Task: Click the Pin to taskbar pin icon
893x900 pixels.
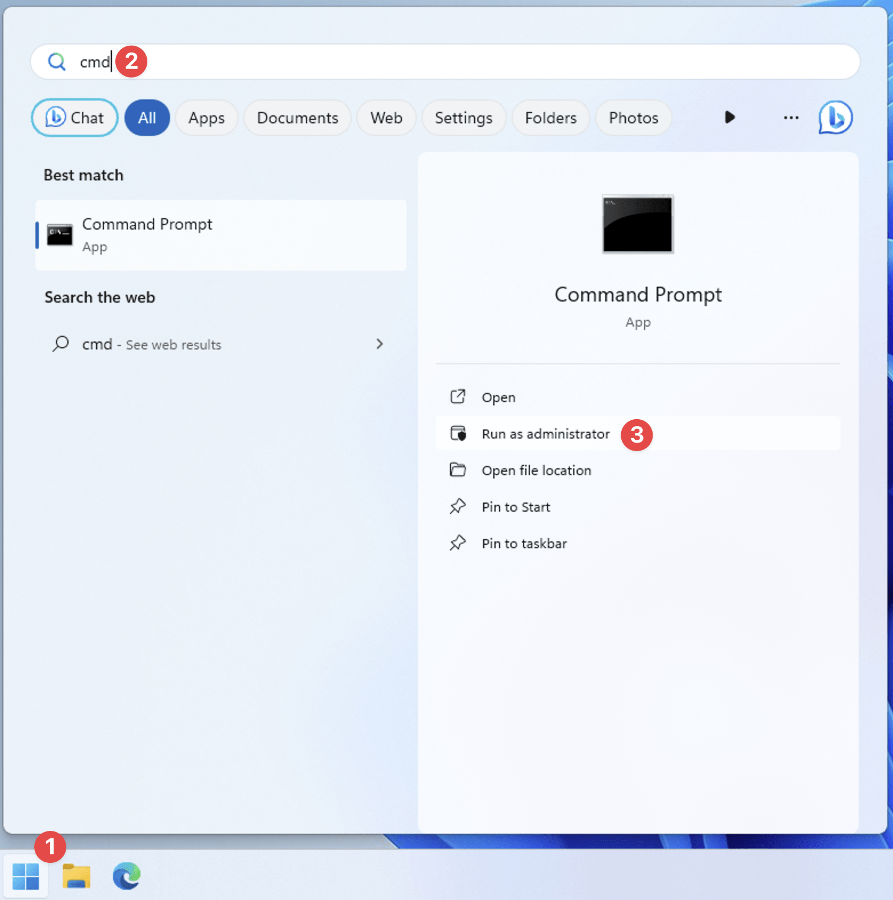Action: tap(458, 543)
